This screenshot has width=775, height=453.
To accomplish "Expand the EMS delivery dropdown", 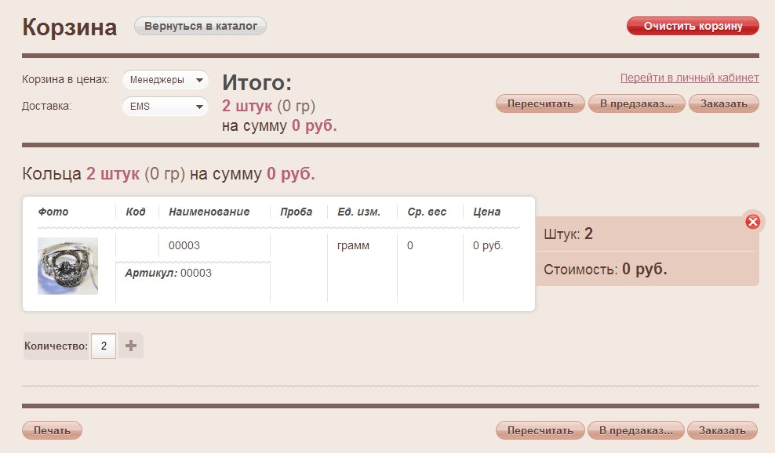I will [165, 107].
